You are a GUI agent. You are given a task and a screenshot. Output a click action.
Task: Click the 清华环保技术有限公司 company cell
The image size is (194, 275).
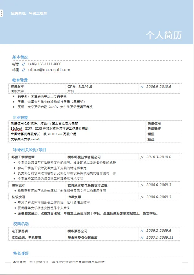pos(84,157)
